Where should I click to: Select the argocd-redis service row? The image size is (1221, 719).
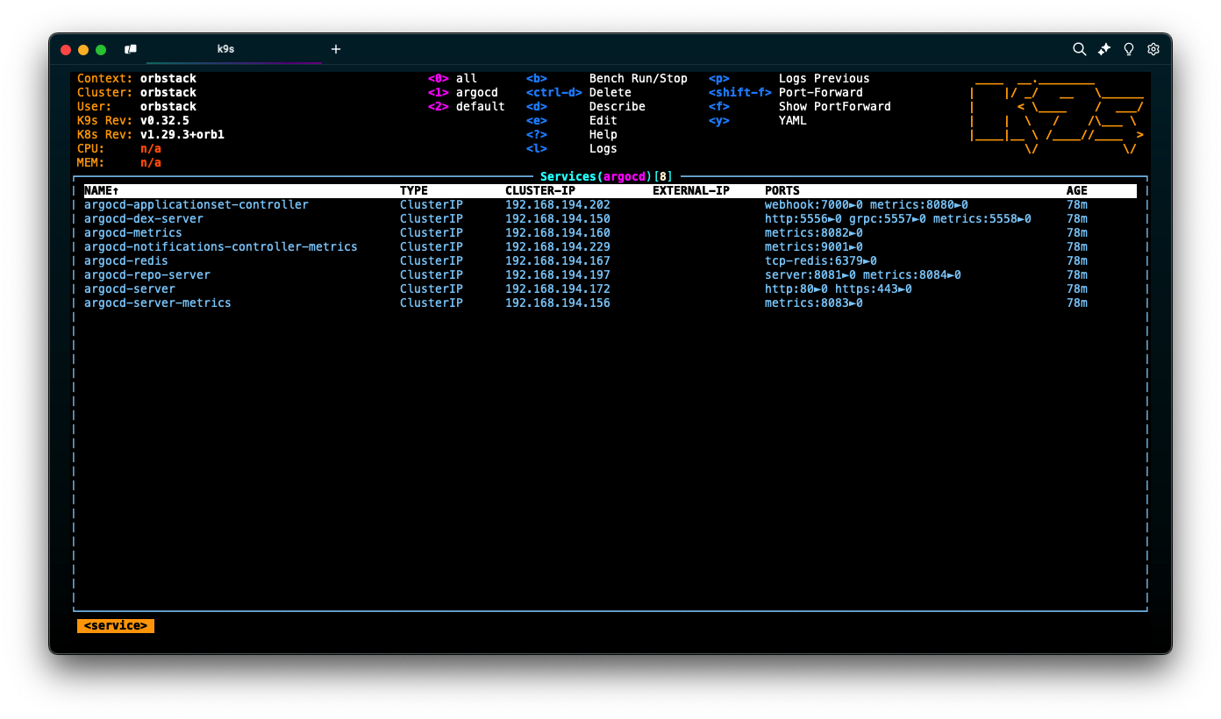610,260
